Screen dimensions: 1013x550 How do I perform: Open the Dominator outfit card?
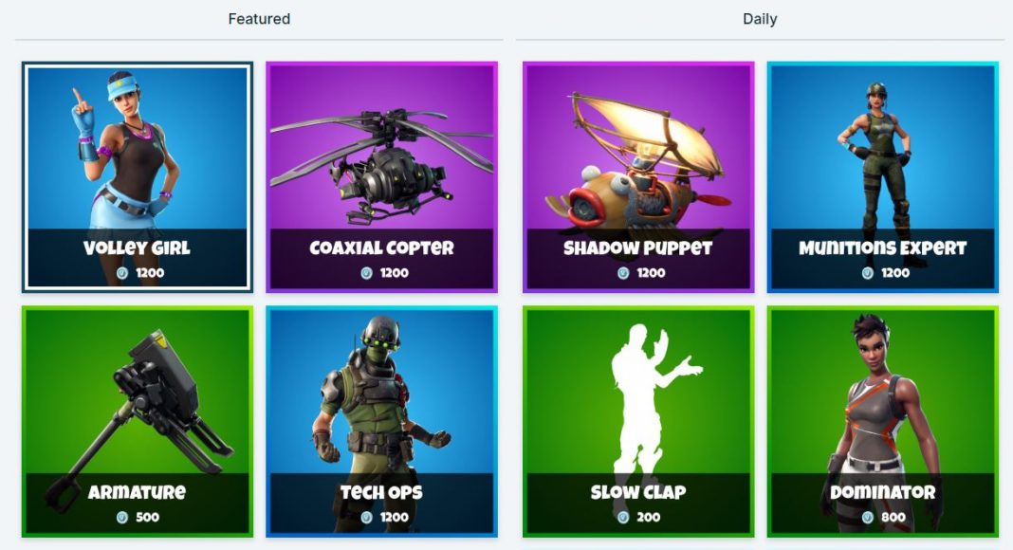click(882, 422)
